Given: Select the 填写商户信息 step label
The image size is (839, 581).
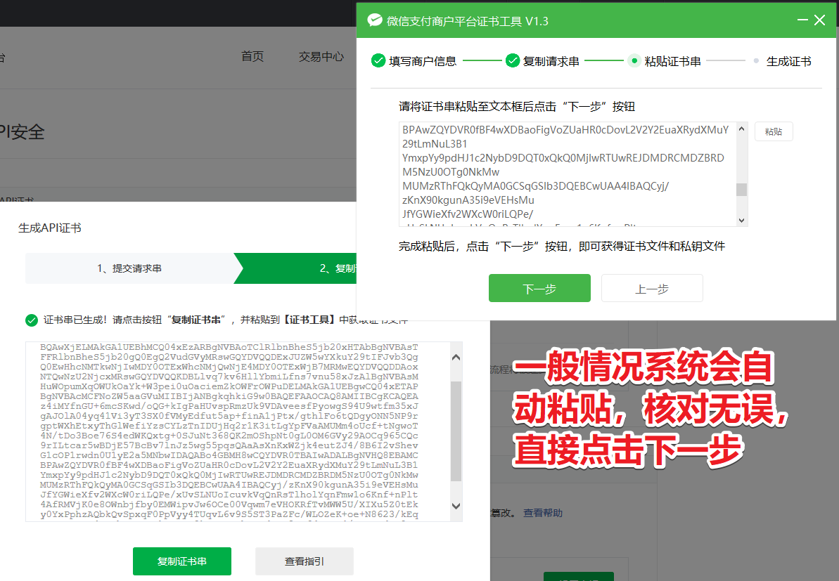Looking at the screenshot, I should (423, 61).
